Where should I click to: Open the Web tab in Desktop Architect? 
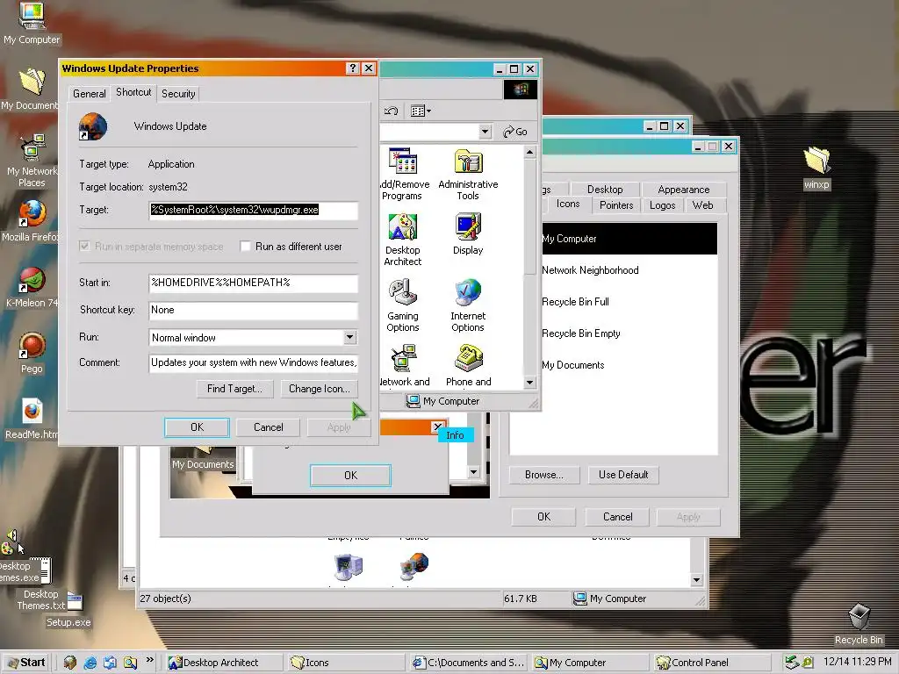[702, 205]
